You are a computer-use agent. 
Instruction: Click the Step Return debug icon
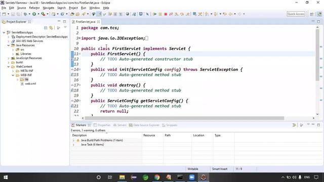(188, 14)
